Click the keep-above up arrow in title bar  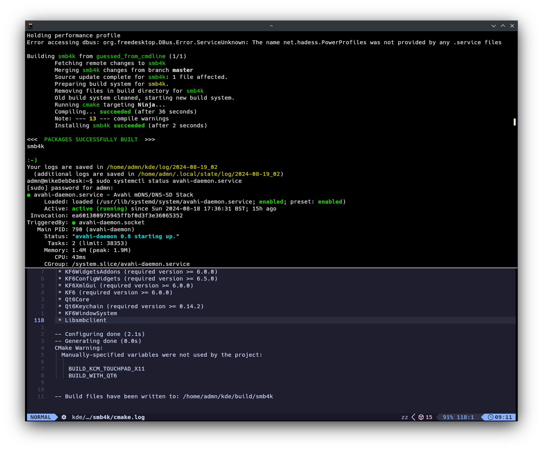coord(503,26)
